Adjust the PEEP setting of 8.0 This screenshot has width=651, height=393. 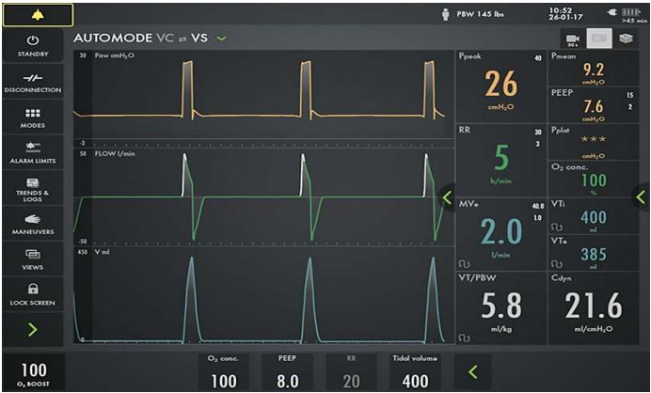pyautogui.click(x=287, y=372)
